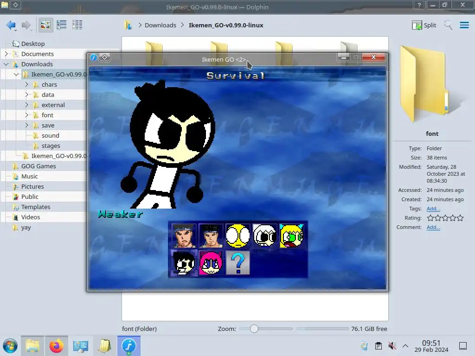
Task: Open the breadcrumb arrow after Downloads
Action: coord(182,25)
